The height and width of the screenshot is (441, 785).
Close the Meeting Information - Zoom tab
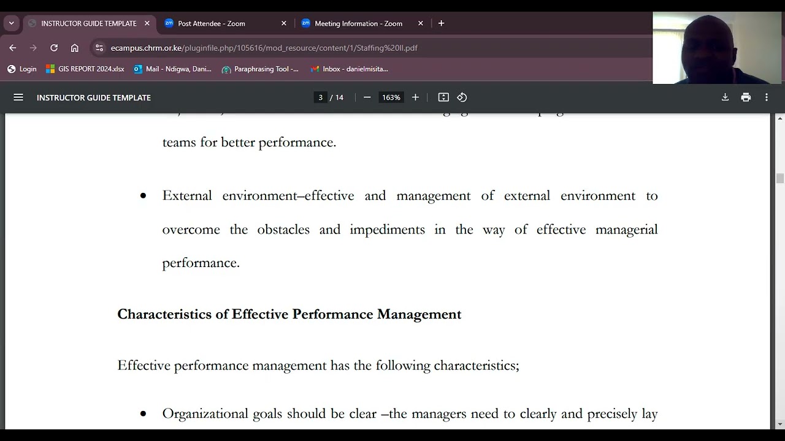(x=421, y=23)
